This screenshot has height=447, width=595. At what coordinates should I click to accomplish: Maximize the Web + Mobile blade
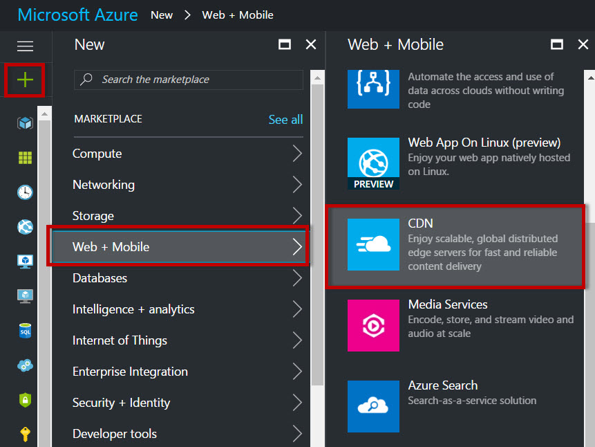point(557,44)
